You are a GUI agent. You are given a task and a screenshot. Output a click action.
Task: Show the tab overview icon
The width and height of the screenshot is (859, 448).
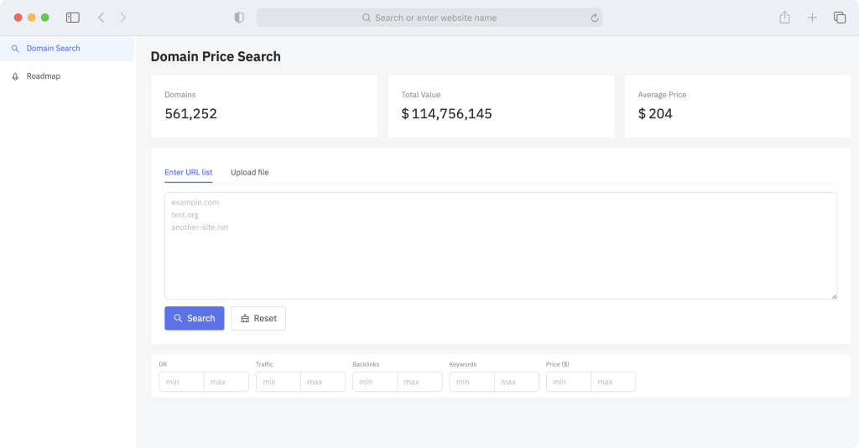click(x=840, y=18)
